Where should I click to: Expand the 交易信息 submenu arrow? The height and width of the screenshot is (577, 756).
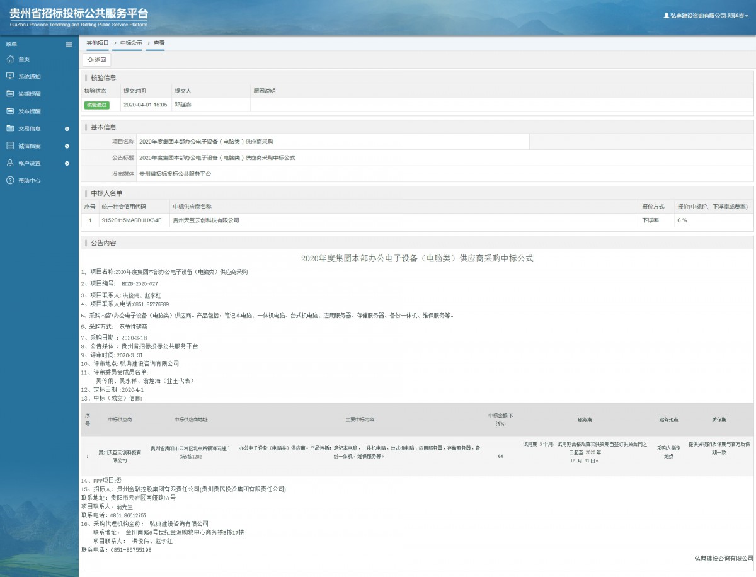[x=67, y=129]
